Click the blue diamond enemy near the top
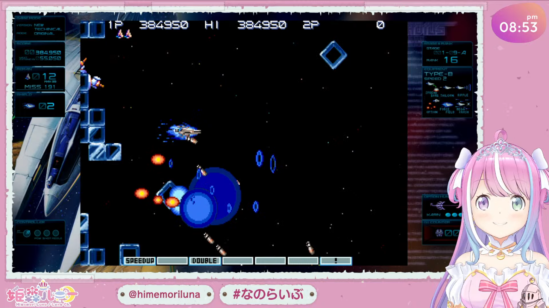 click(333, 55)
